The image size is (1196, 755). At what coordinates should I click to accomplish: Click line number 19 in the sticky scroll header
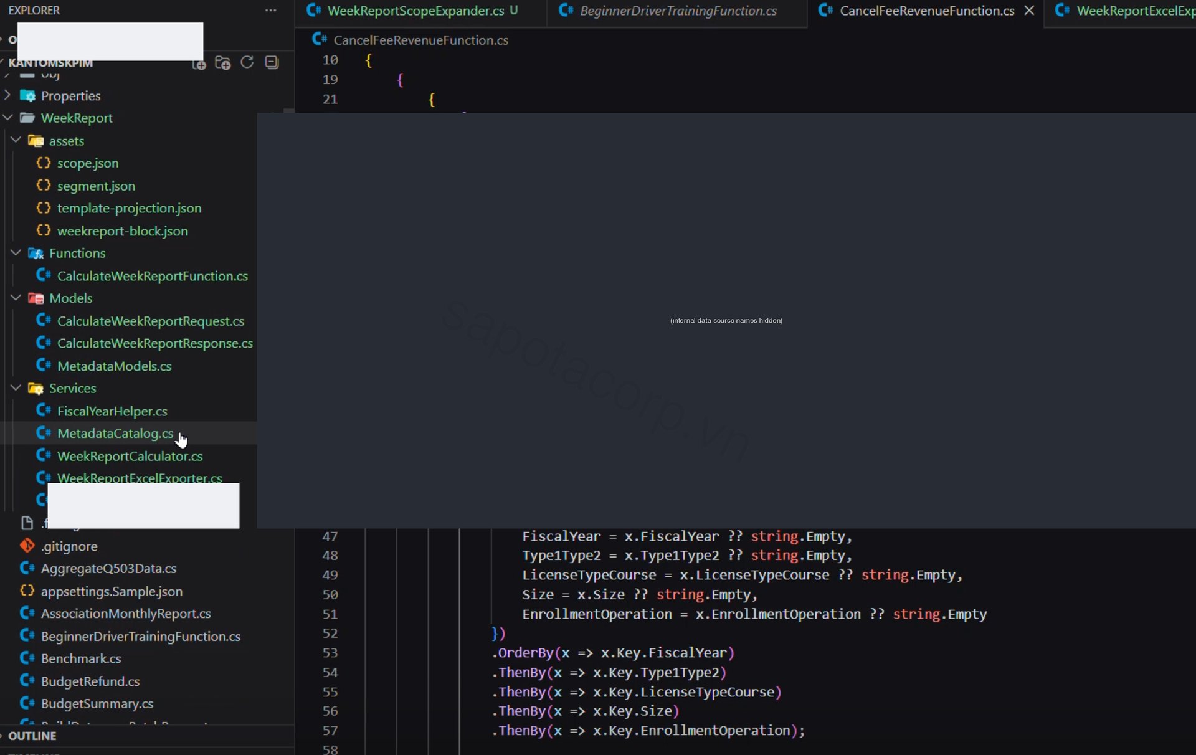click(x=330, y=80)
